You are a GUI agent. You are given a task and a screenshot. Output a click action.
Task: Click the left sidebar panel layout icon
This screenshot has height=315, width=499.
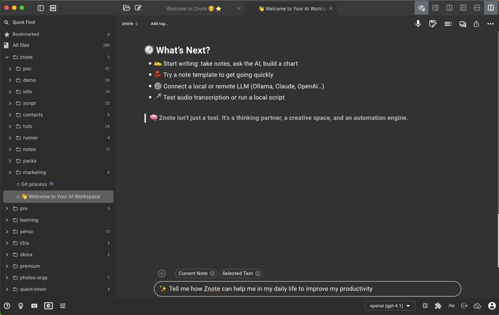(463, 8)
